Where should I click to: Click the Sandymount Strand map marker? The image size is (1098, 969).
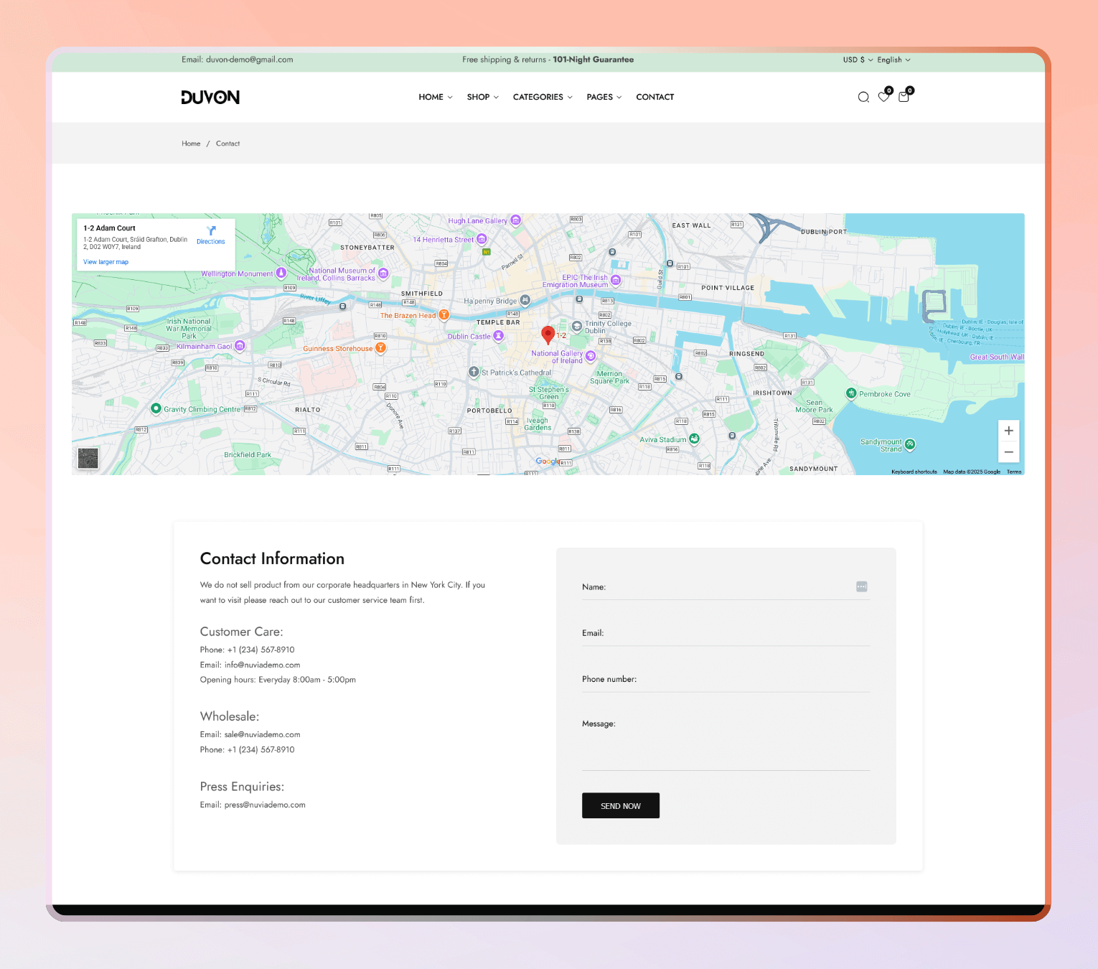910,444
